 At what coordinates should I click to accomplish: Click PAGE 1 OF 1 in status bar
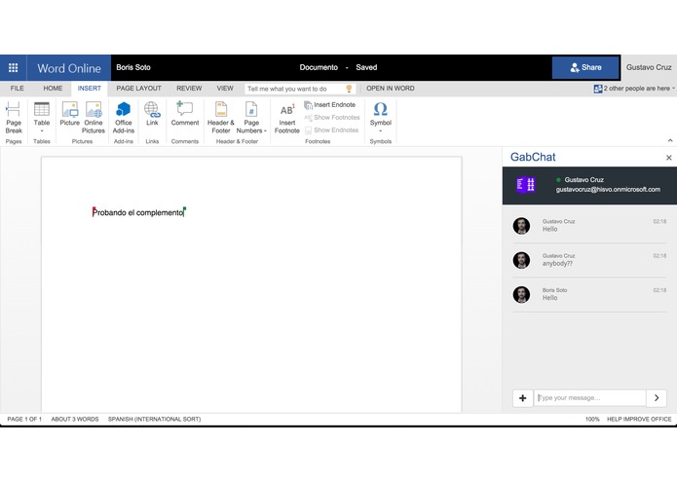point(24,420)
